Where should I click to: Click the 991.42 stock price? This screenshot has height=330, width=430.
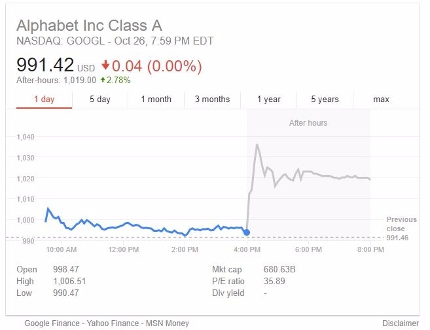coord(45,66)
